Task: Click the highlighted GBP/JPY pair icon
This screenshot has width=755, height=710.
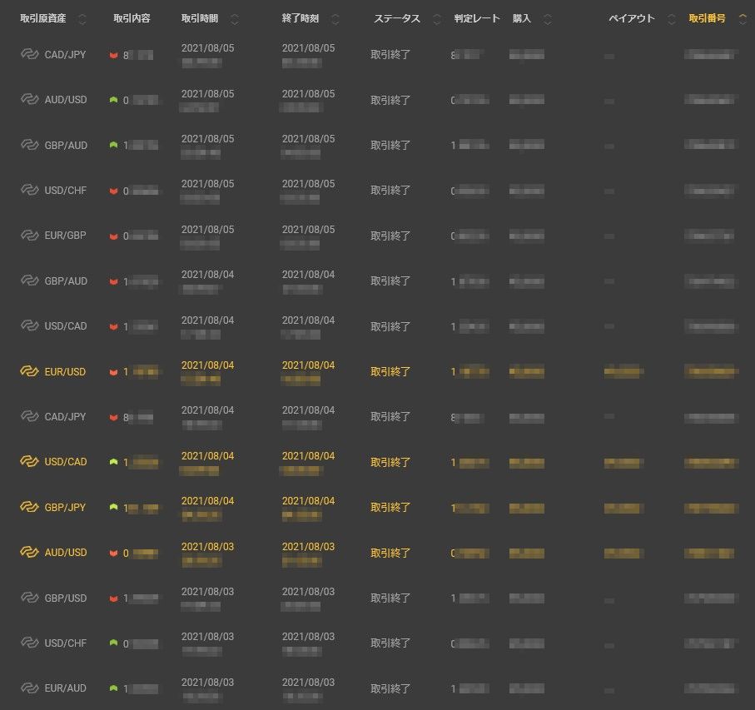Action: [30, 506]
